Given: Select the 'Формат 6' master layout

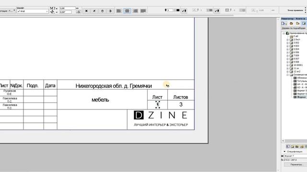Looking at the screenshot, I should pyautogui.click(x=300, y=94).
